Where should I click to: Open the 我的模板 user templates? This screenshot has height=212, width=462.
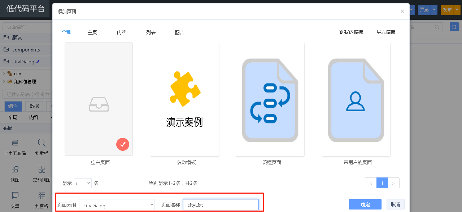pos(351,32)
